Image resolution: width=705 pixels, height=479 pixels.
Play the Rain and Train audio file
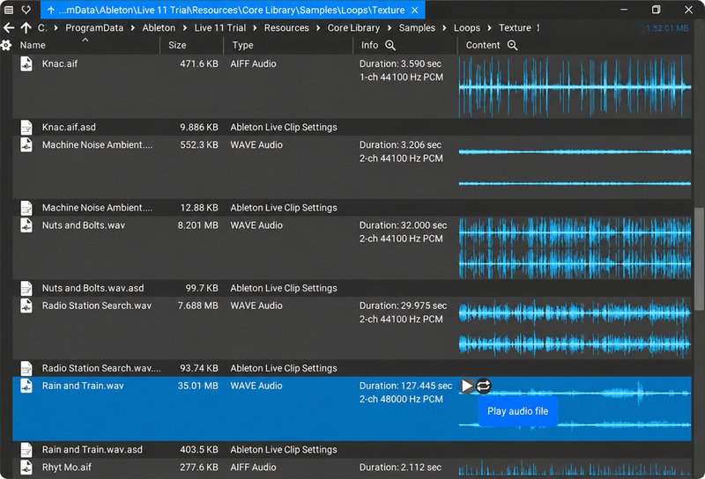pyautogui.click(x=467, y=386)
